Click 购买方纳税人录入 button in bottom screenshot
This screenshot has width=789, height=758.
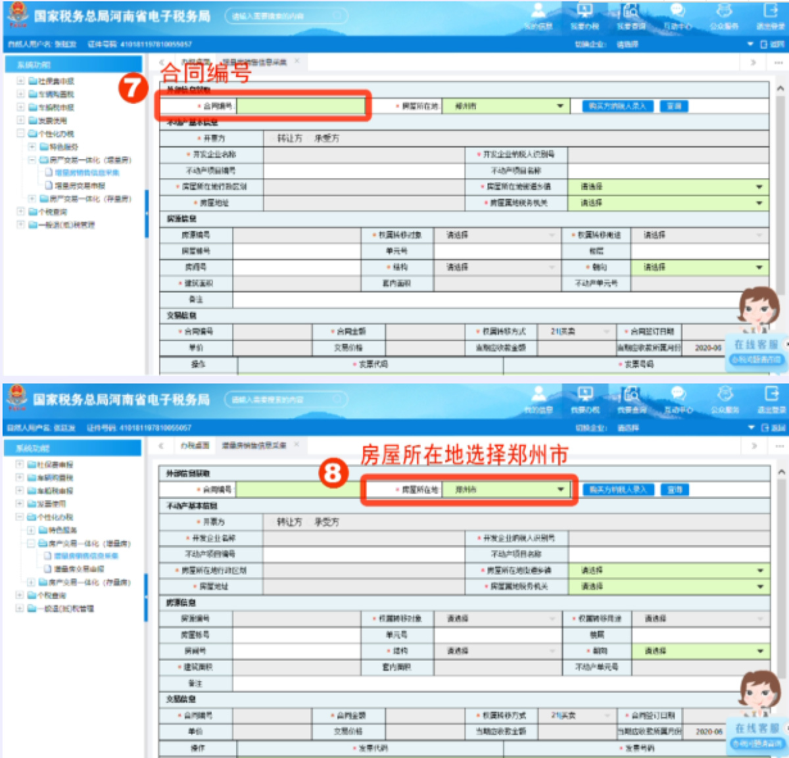coord(618,490)
